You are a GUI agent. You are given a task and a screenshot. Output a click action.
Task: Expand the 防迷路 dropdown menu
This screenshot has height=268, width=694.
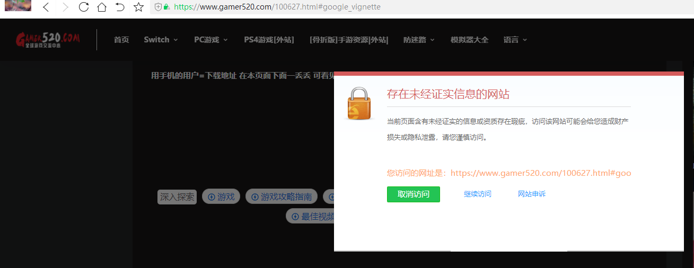[419, 40]
